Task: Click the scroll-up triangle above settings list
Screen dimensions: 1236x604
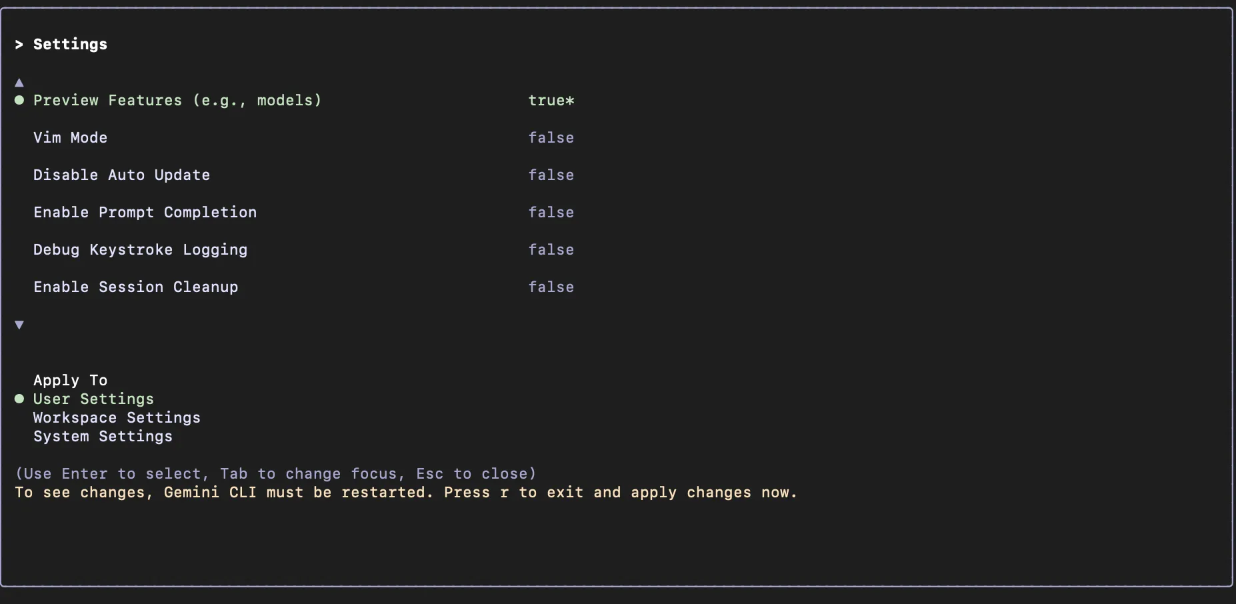Action: coord(19,83)
